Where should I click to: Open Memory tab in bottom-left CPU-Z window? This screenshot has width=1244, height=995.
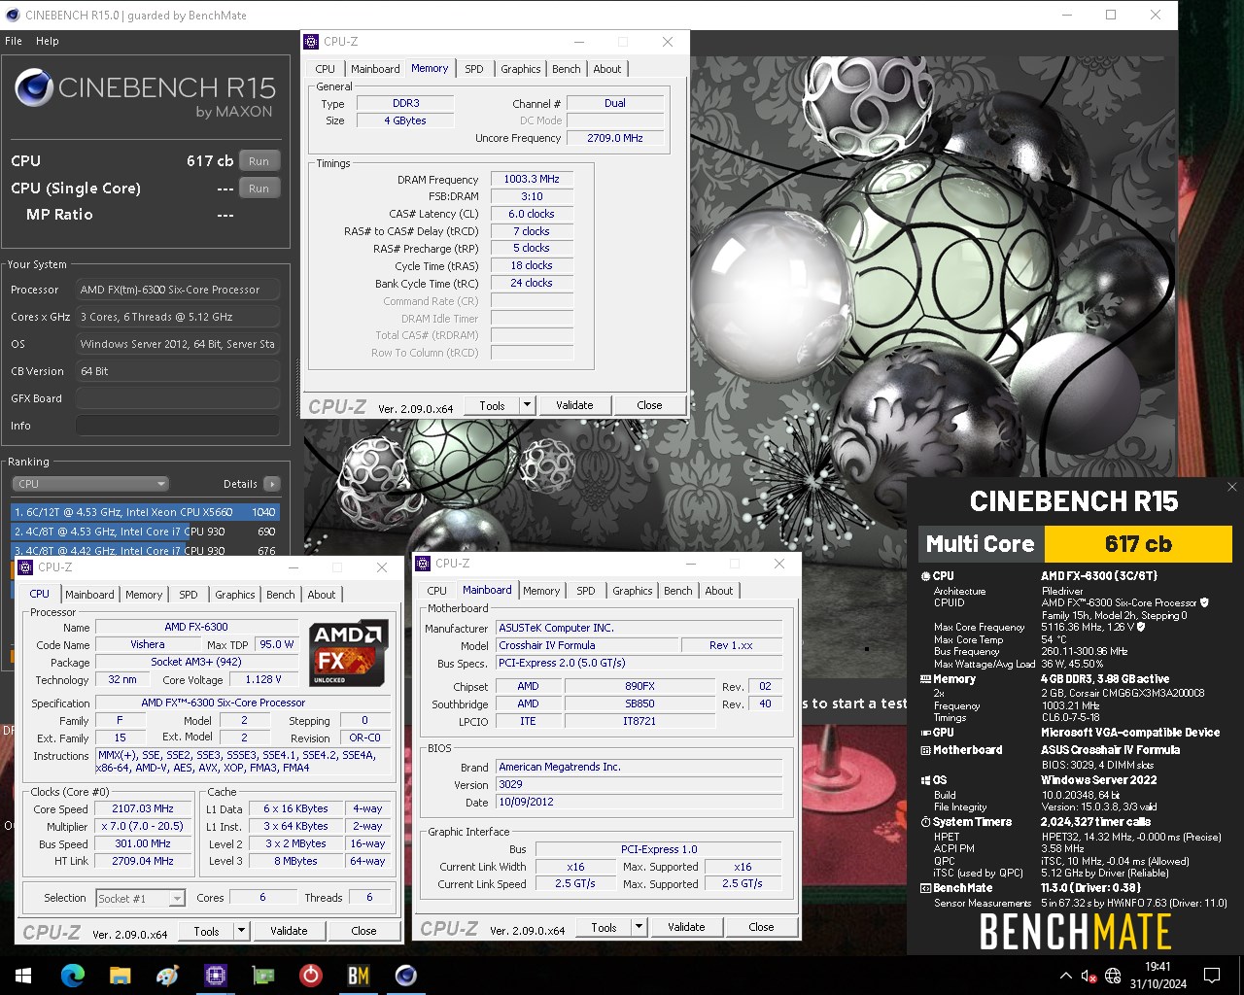point(144,595)
